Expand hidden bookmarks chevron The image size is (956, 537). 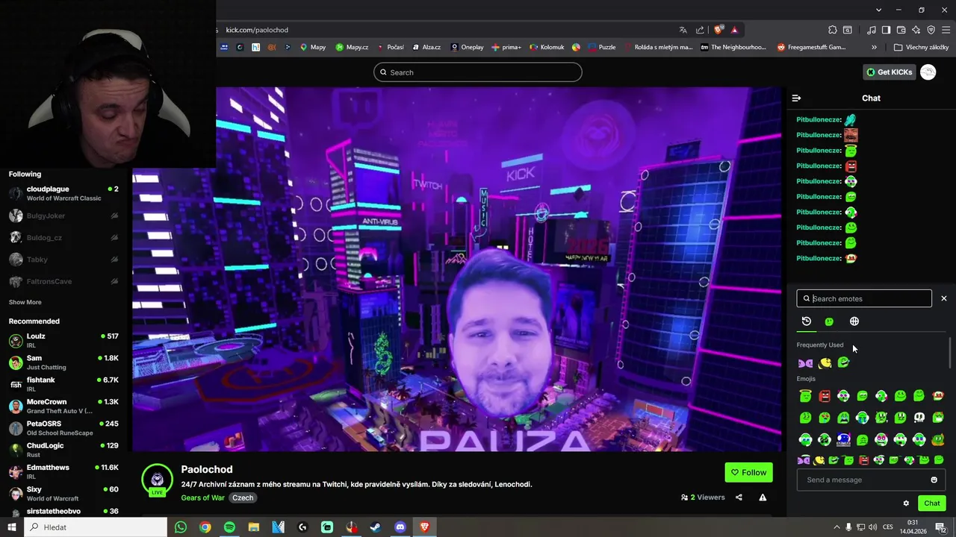874,47
